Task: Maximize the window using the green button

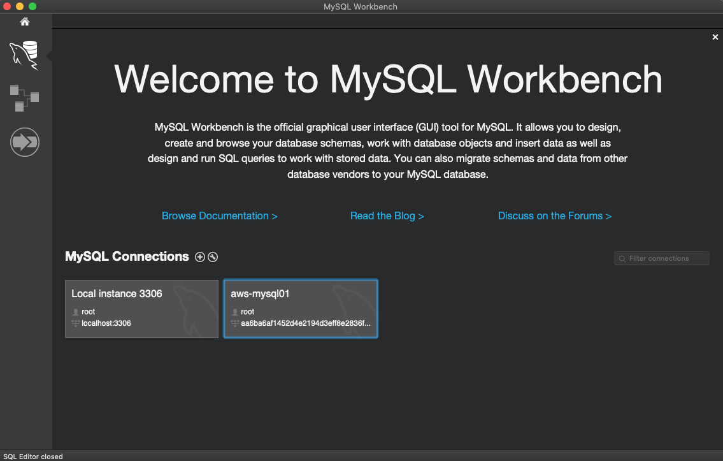Action: [x=32, y=6]
